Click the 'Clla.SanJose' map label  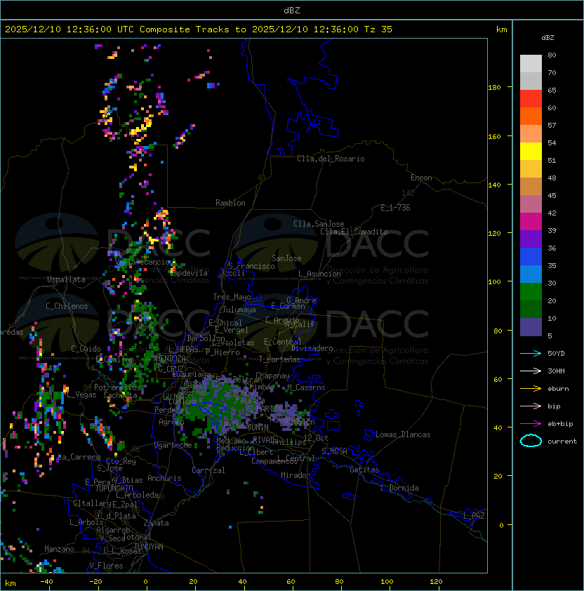click(319, 224)
